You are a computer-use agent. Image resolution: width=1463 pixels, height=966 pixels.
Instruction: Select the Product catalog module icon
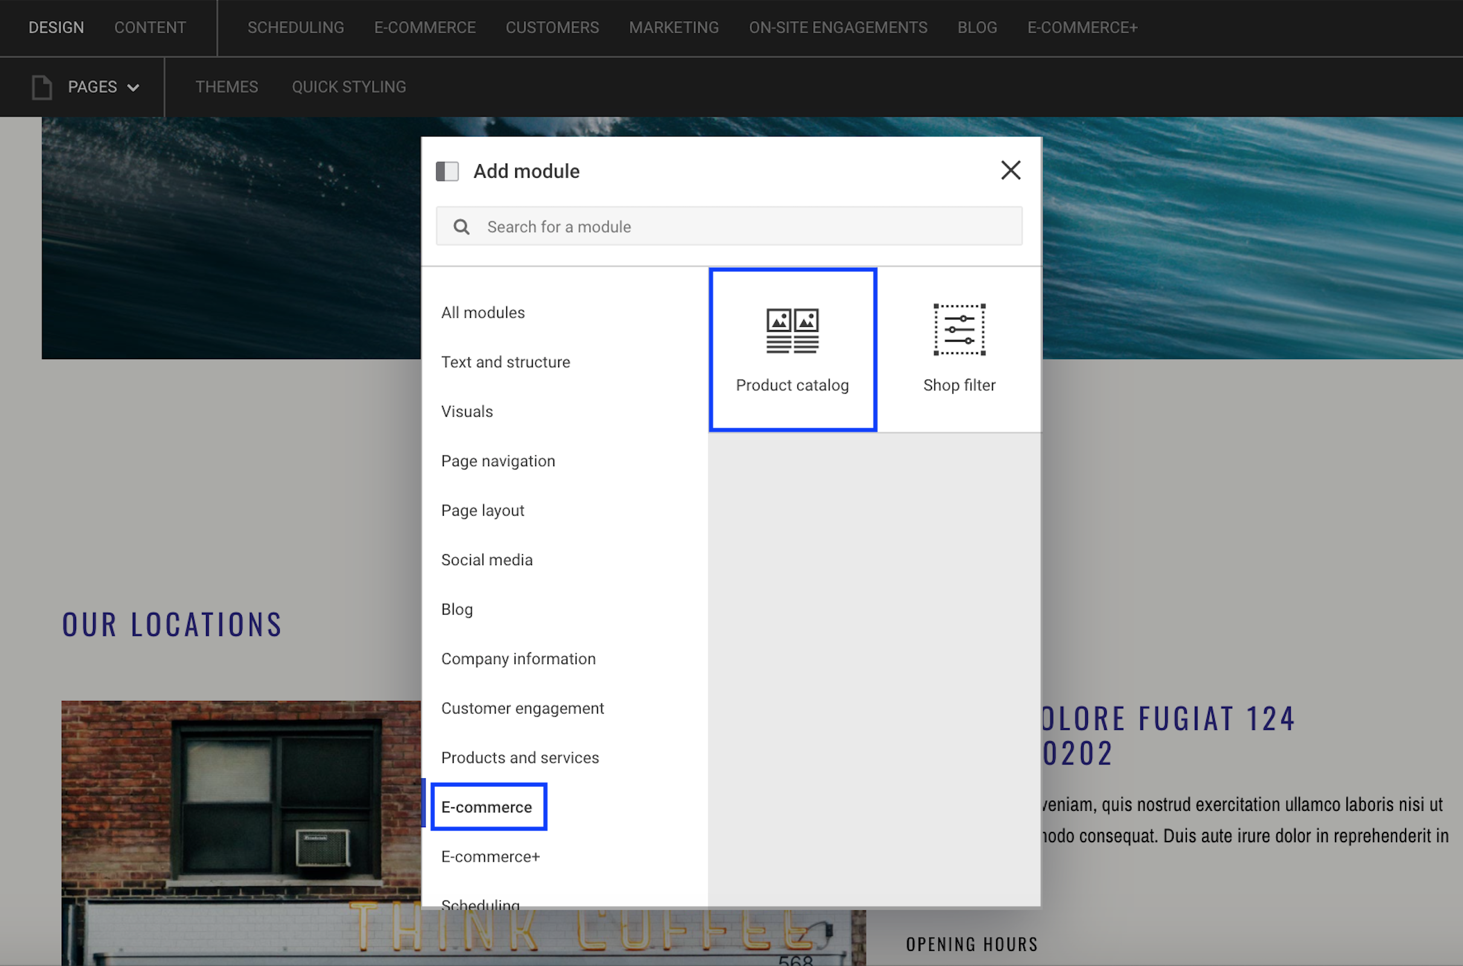[x=792, y=331]
